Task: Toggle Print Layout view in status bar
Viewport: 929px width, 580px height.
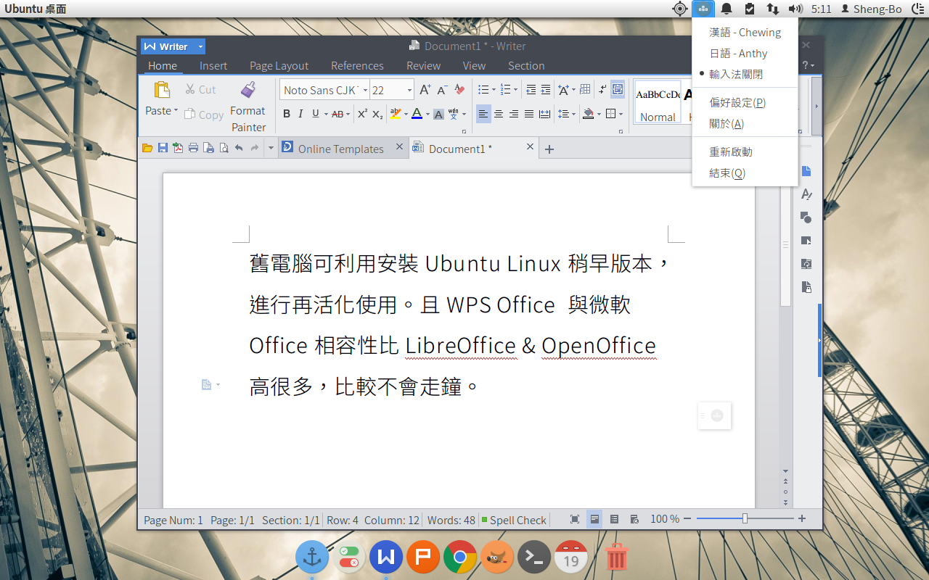Action: click(594, 519)
